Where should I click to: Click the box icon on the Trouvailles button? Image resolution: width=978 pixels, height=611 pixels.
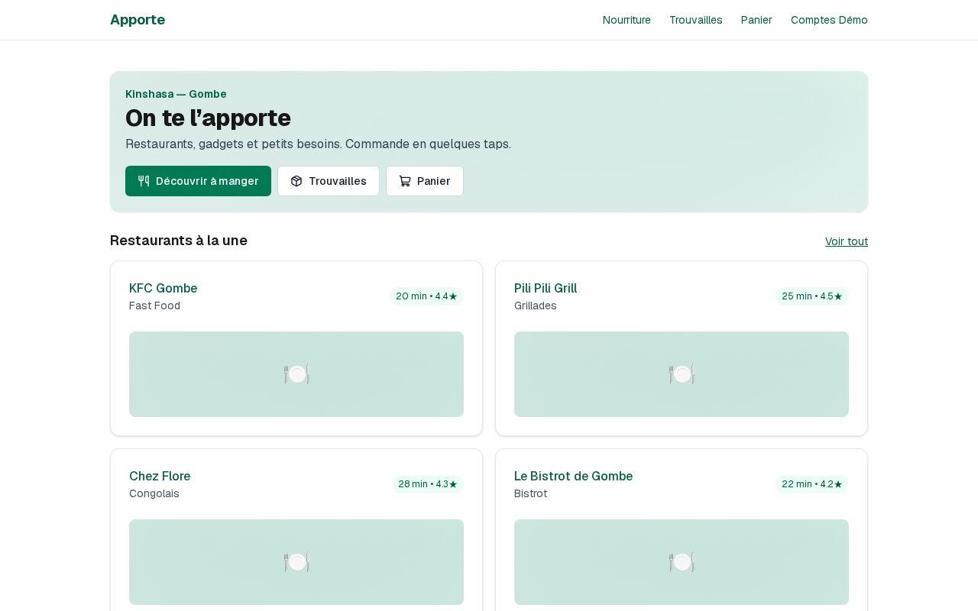click(x=296, y=181)
